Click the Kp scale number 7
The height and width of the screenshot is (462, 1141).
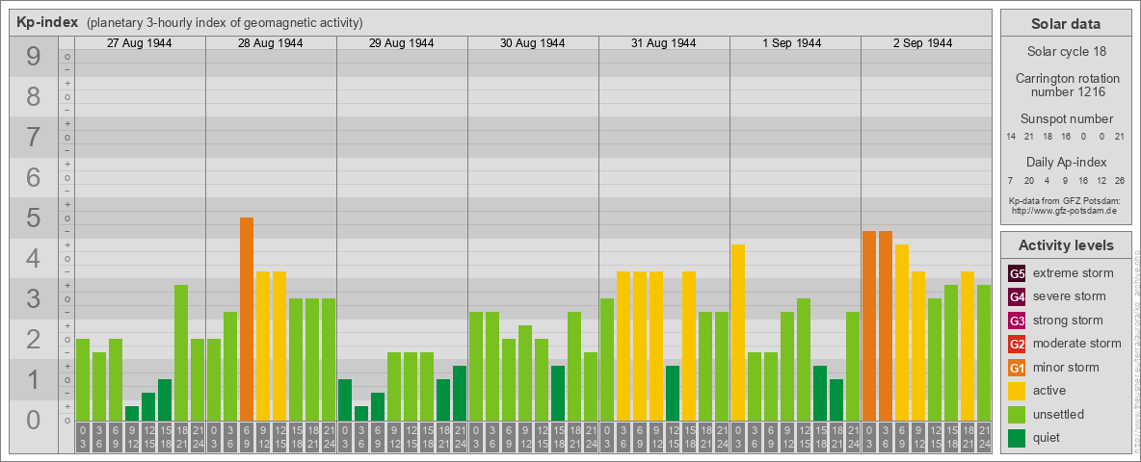click(x=33, y=137)
